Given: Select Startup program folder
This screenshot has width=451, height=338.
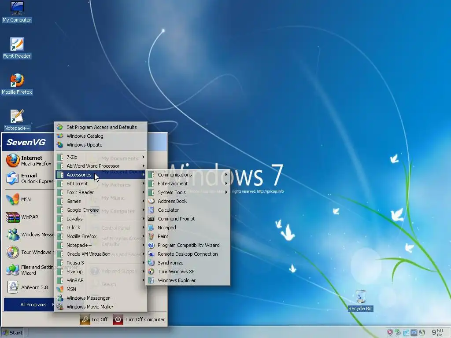Looking at the screenshot, I should pos(101,272).
